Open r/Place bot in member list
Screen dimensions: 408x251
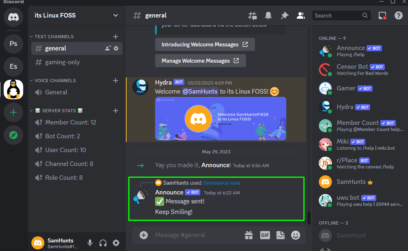(361, 163)
